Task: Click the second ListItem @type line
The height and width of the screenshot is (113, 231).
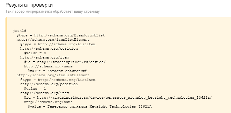Action: coord(58,80)
